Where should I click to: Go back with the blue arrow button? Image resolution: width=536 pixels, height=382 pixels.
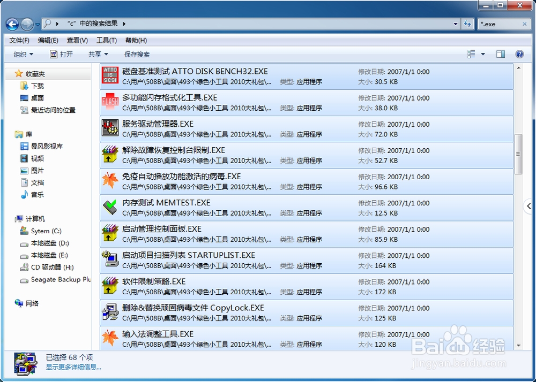click(12, 24)
